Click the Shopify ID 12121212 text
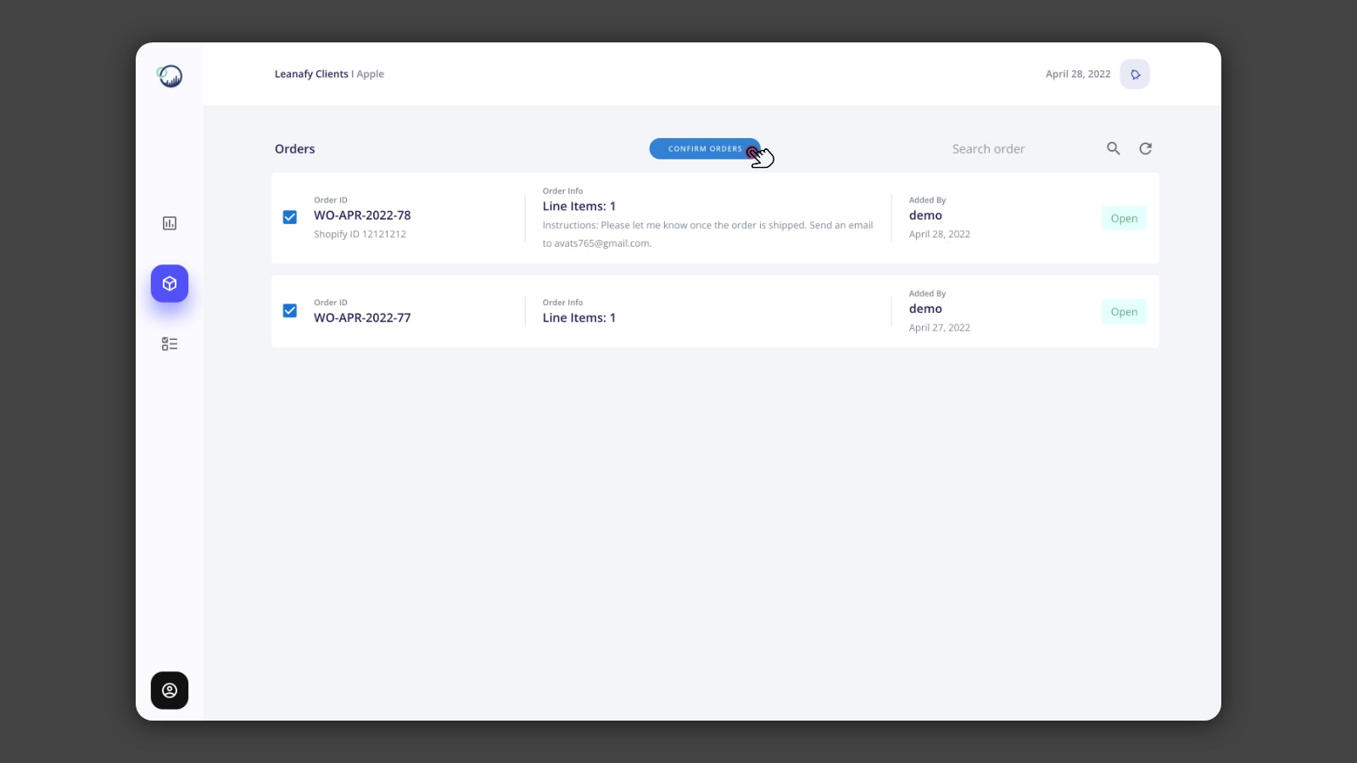Screen dimensions: 1357x763 click(x=360, y=234)
